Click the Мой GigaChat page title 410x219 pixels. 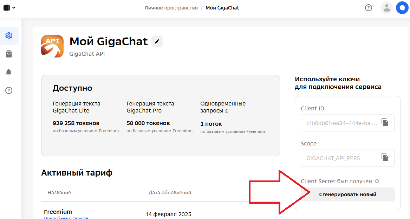(109, 41)
